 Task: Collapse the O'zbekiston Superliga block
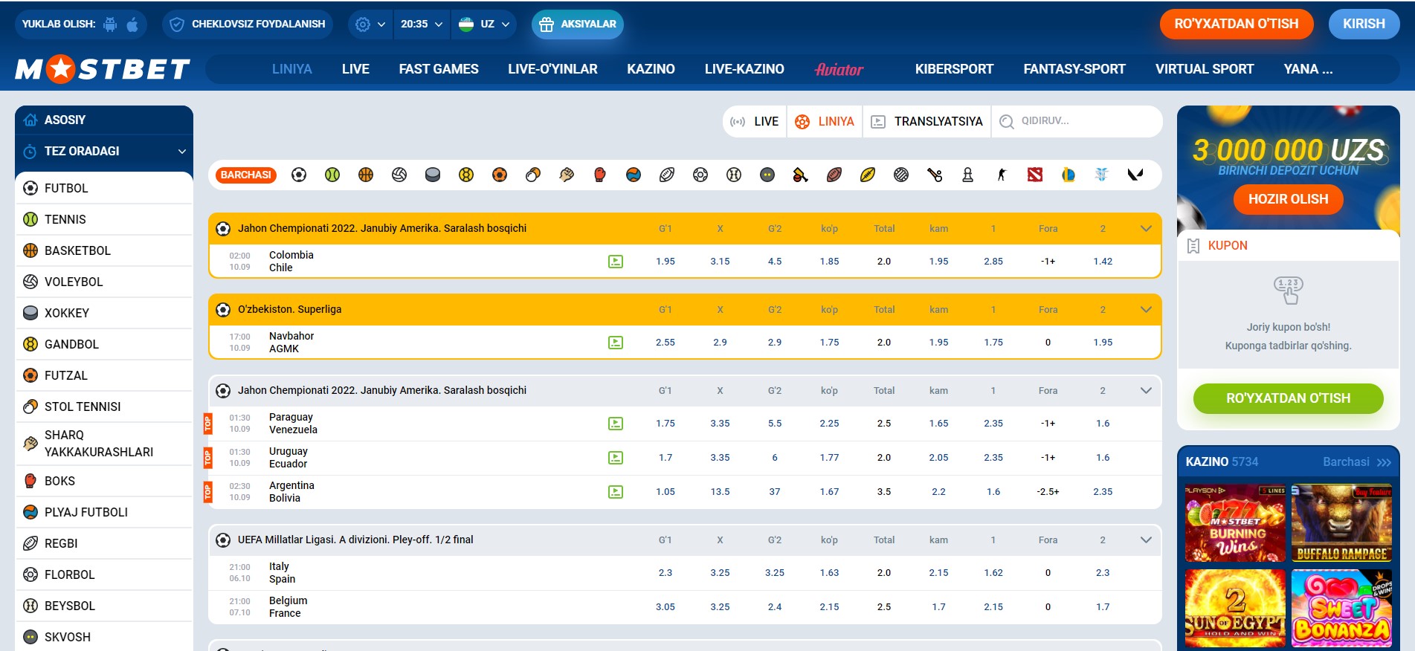[1146, 310]
